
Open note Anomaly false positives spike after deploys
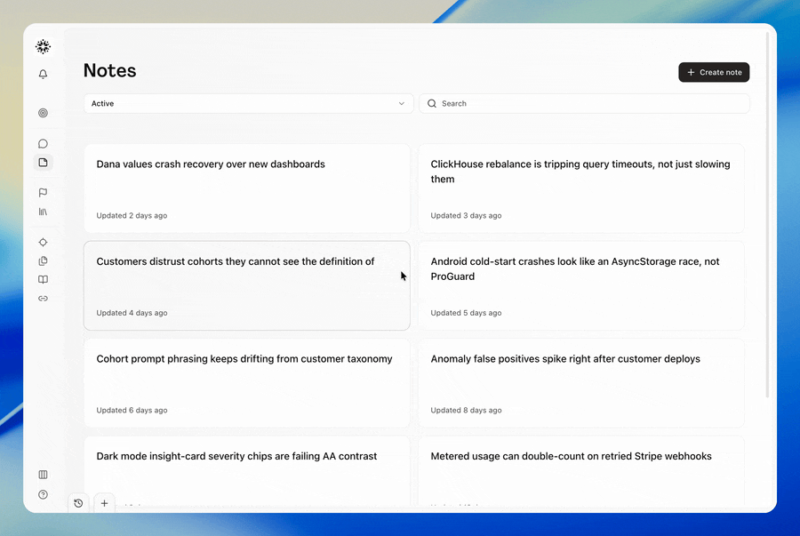pyautogui.click(x=581, y=383)
